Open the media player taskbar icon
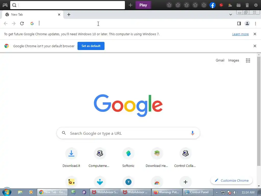 (31, 192)
